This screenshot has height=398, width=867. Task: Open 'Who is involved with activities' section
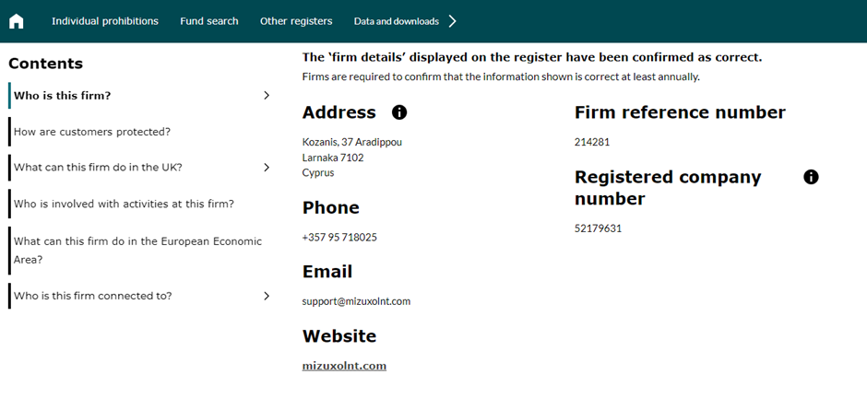(124, 204)
